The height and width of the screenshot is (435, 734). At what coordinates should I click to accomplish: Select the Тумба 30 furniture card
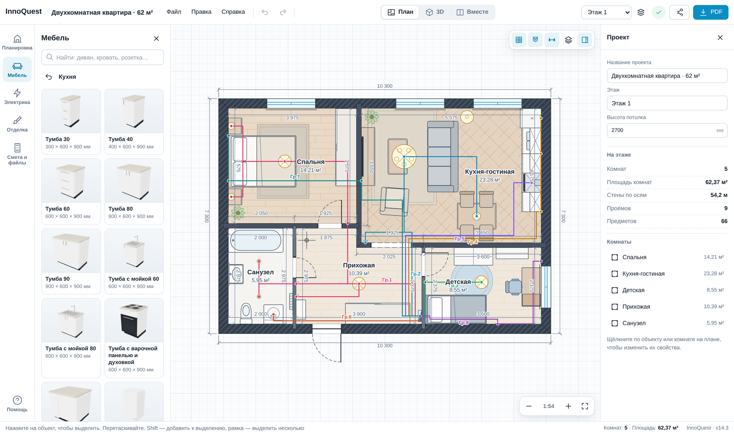[71, 122]
